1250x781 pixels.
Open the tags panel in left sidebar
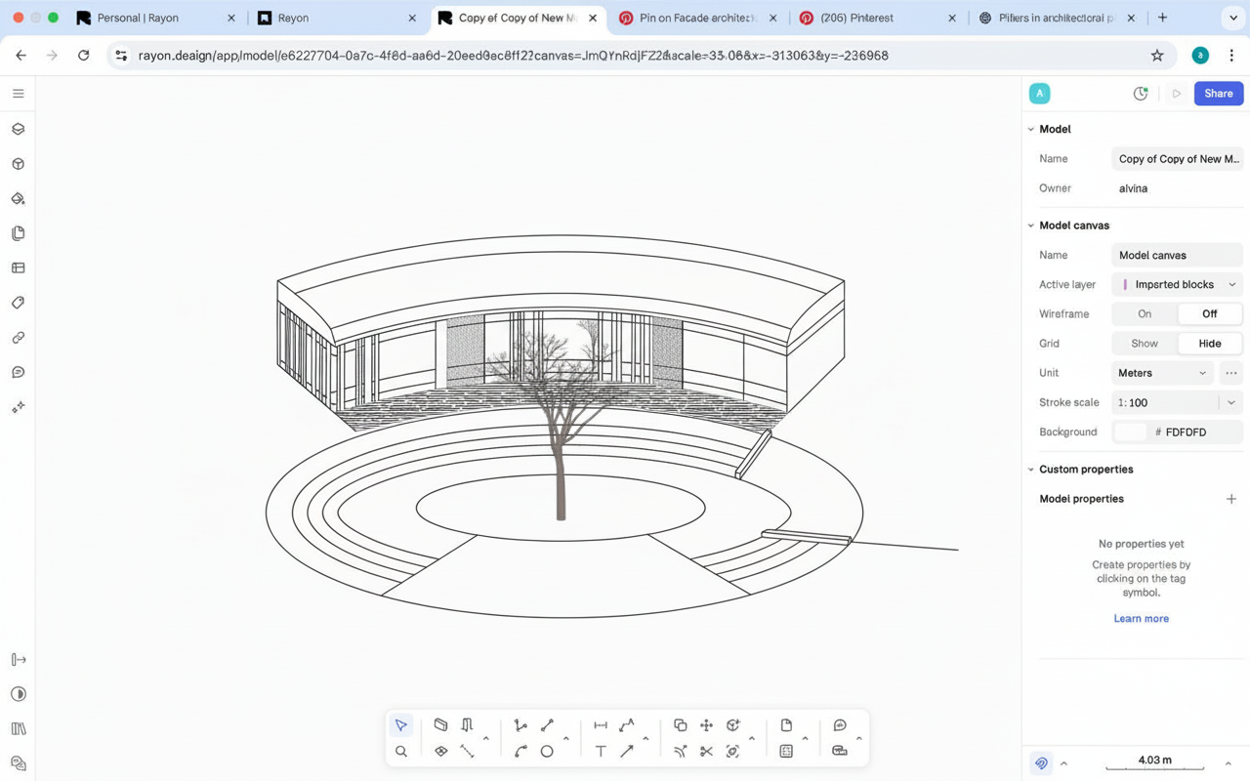point(18,303)
